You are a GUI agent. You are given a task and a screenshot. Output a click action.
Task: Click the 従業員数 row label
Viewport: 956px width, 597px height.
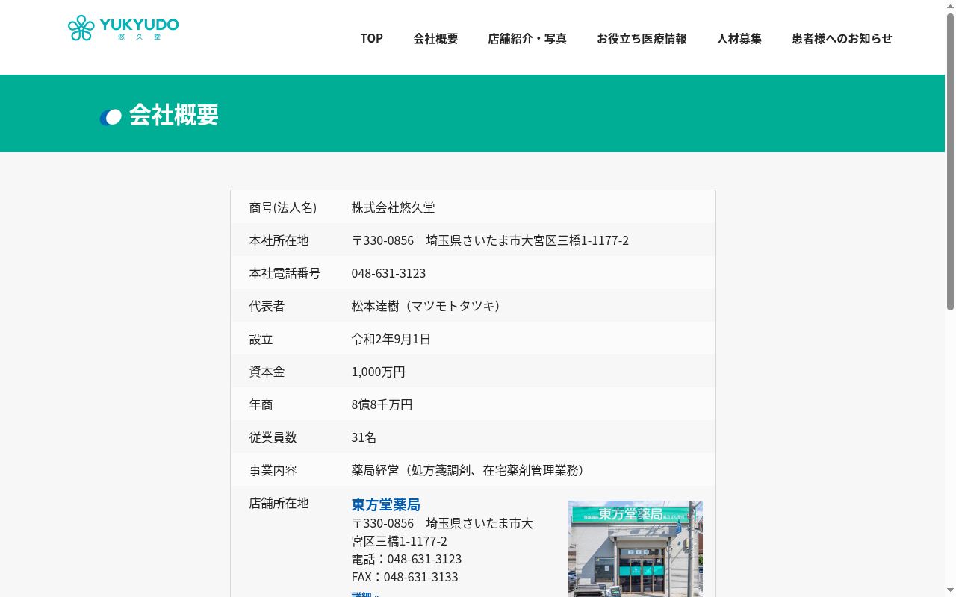coord(273,437)
